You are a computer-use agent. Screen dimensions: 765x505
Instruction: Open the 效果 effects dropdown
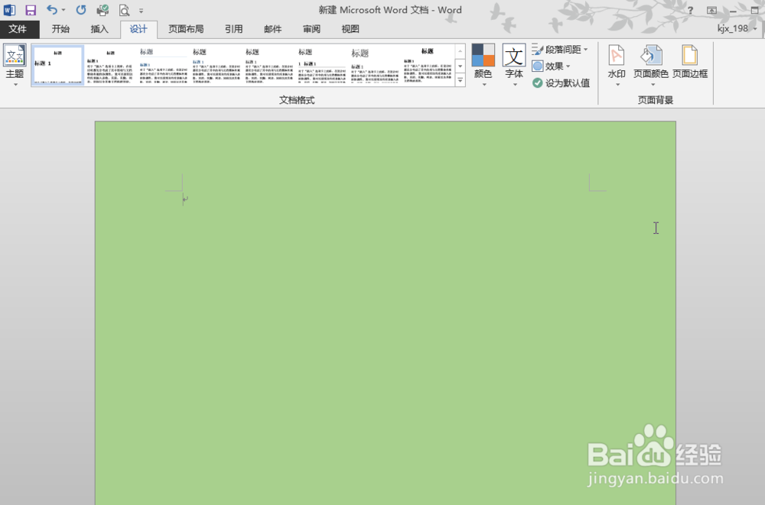pyautogui.click(x=552, y=66)
